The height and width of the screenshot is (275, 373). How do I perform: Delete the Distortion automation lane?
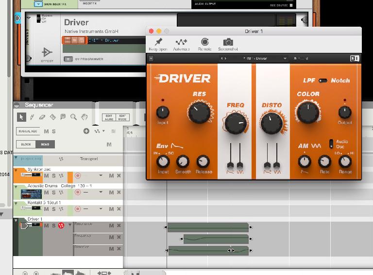[119, 249]
